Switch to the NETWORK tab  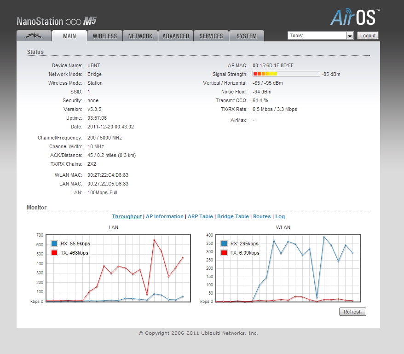140,36
